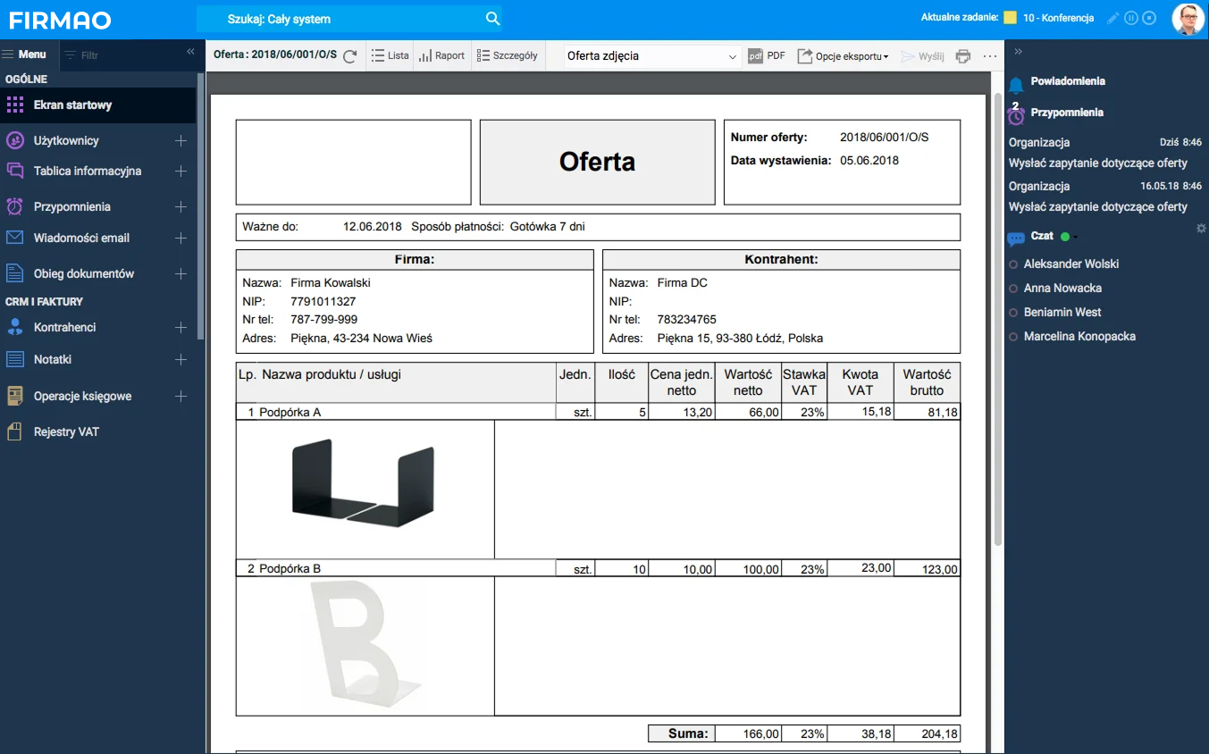Open Kontrahenci in the sidebar menu
1209x754 pixels.
64,327
